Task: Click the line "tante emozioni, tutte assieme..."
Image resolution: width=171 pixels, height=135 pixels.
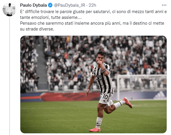Action: coord(51,17)
